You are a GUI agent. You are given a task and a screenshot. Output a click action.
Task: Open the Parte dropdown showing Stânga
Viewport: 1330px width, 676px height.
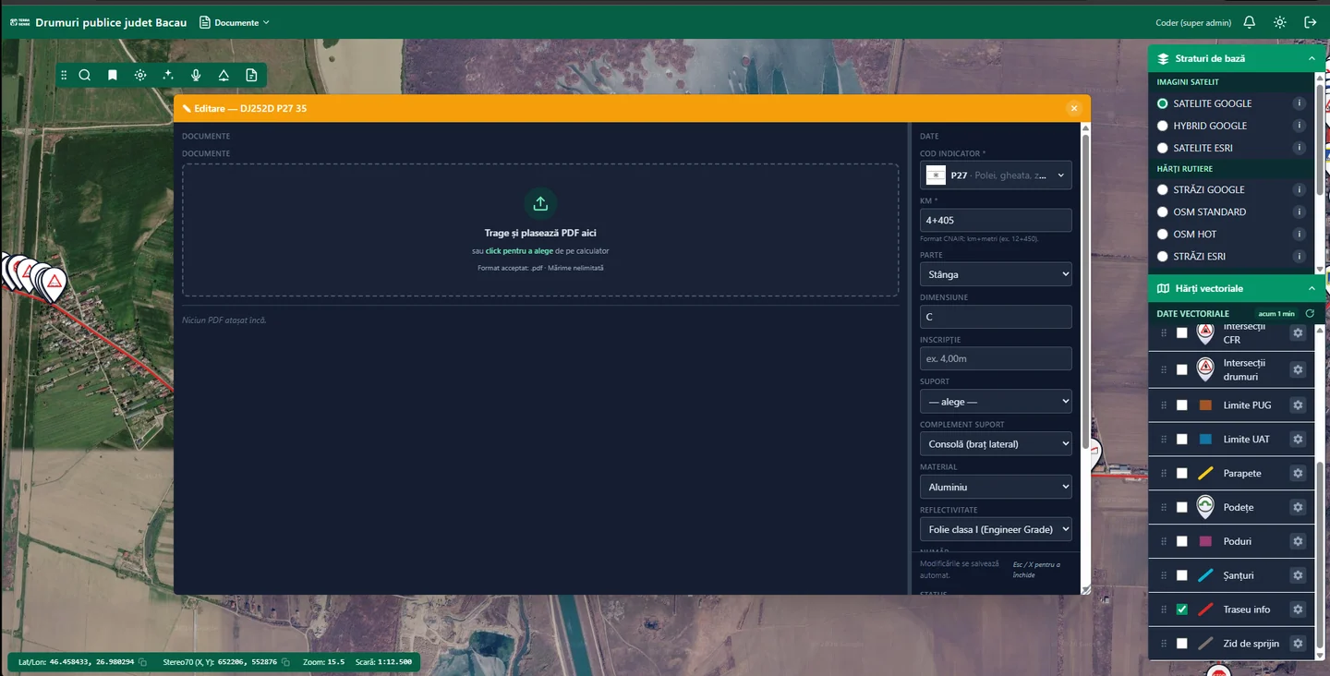996,274
